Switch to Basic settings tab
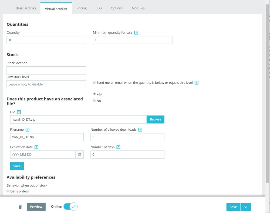The image size is (270, 213). tap(26, 8)
